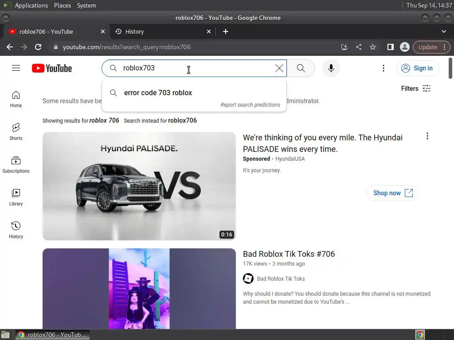Open the Hyundai PALISADE ad thumbnail
This screenshot has height=340, width=454.
[139, 186]
